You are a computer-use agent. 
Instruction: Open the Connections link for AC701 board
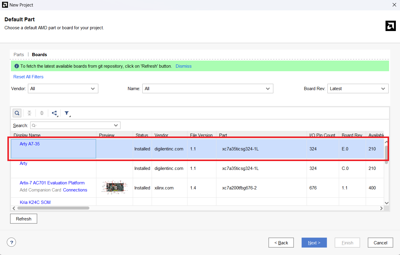coord(75,190)
